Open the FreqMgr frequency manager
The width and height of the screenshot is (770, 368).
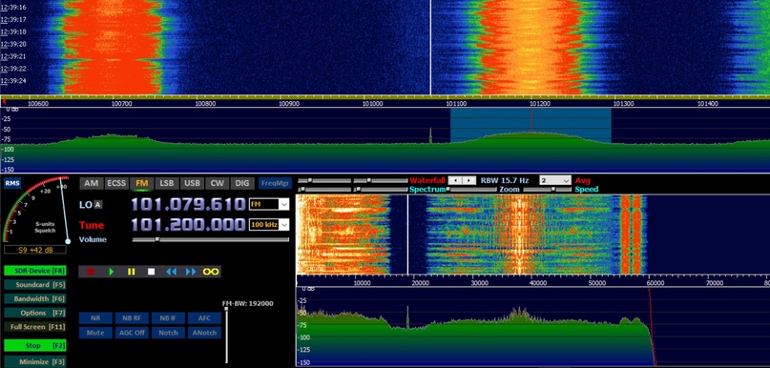275,183
